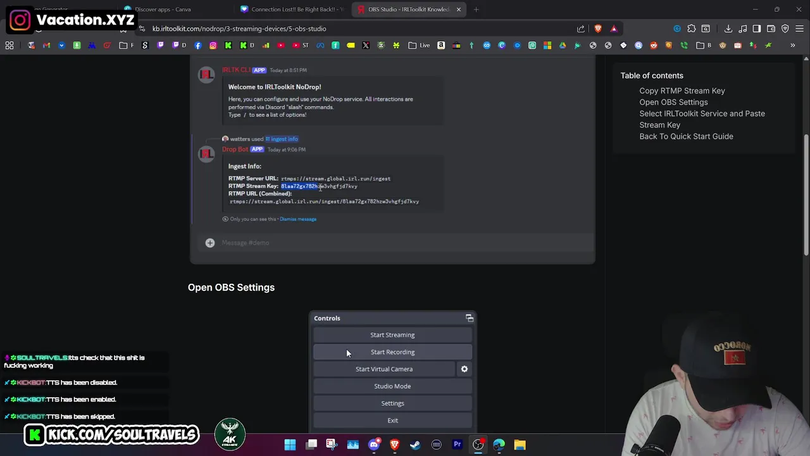Click the RTMP stream key text

(319, 186)
